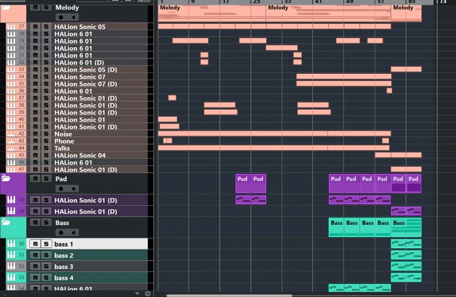The width and height of the screenshot is (456, 297).
Task: Mute the bass 1 track
Action: (35, 244)
